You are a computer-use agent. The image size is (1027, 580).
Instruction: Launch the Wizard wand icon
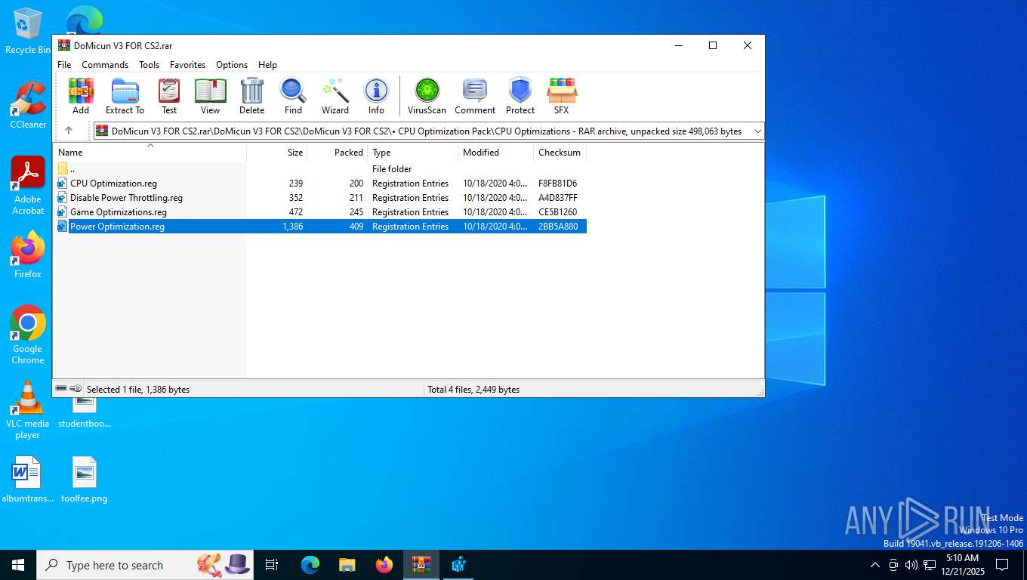[x=335, y=96]
